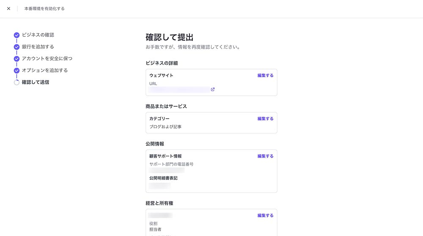Click the progress circle icon for 確認して送信
The image size is (423, 236).
[x=17, y=83]
